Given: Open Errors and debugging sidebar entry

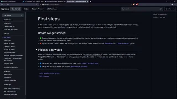Looking at the screenshot, I should [x=11, y=29].
